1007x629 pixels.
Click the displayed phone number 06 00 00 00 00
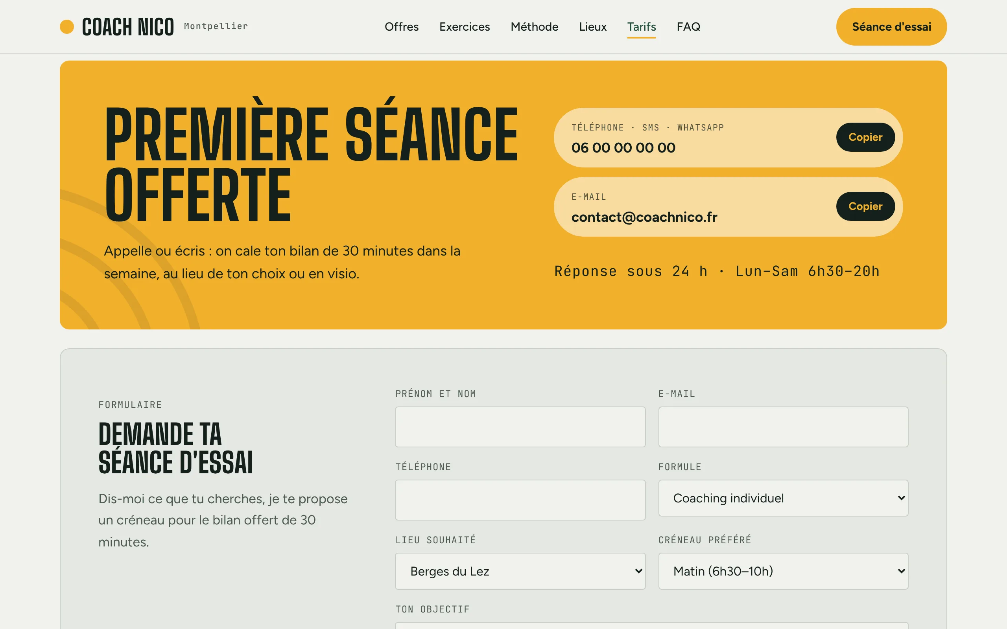[x=623, y=148]
